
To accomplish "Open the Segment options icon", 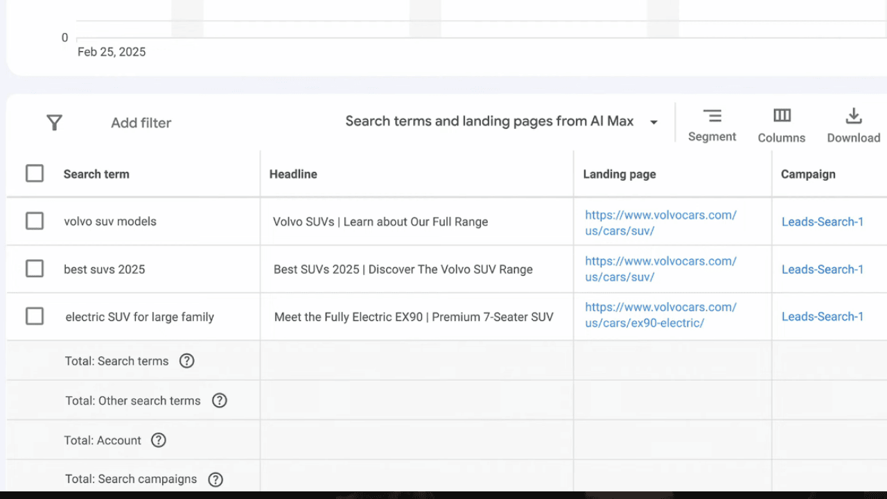I will pos(712,116).
